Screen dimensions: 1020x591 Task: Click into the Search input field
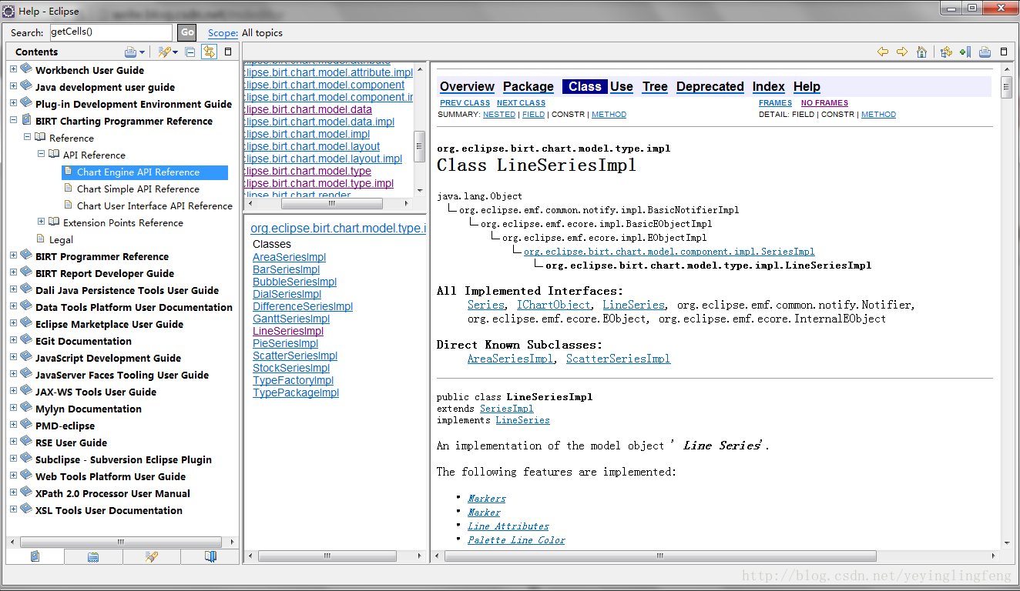click(111, 32)
